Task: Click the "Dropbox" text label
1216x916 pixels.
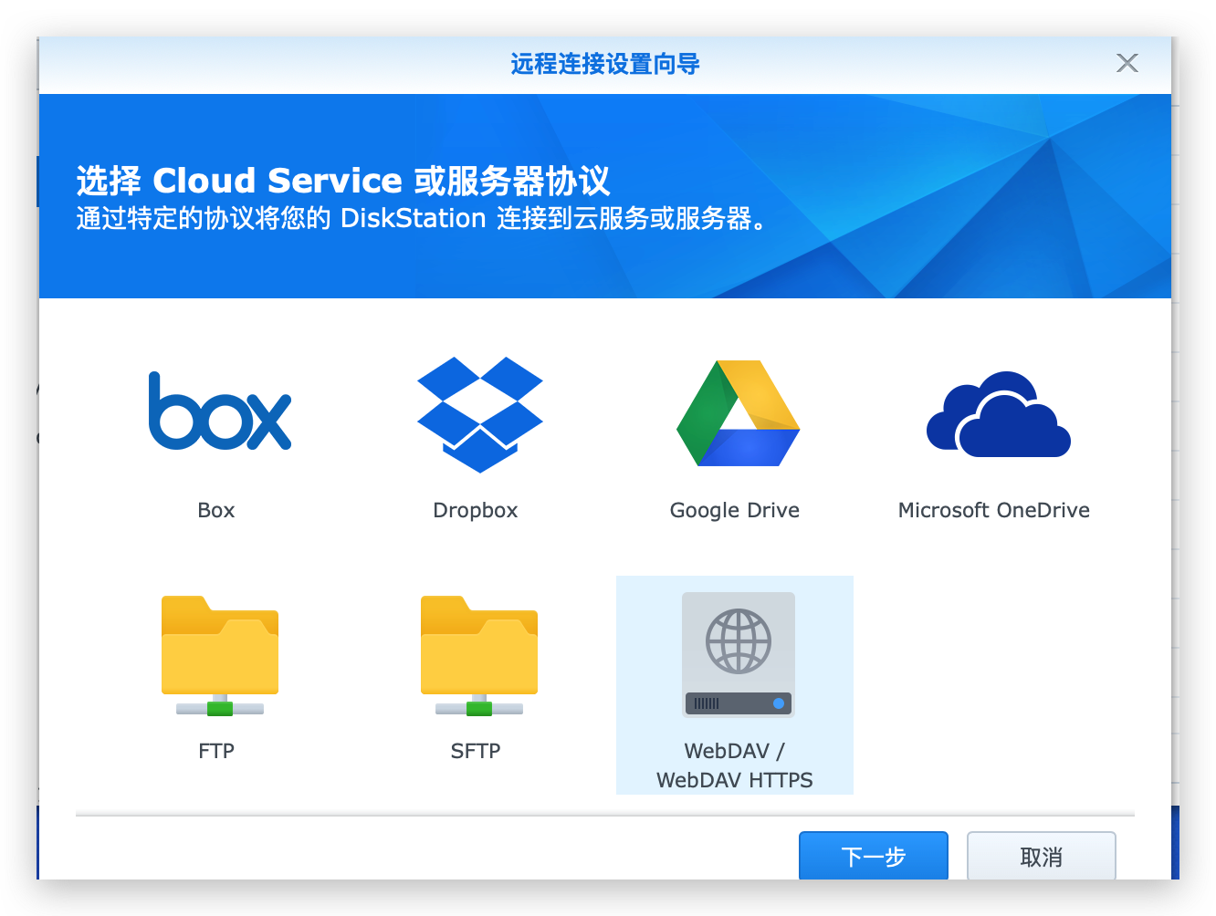Action: 475,511
